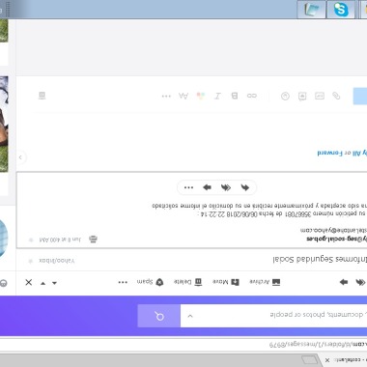This screenshot has width=367, height=367.
Task: Open the emoji picker in compose toolbar
Action: 285,96
